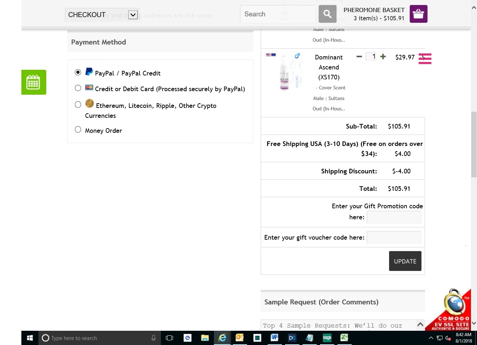
Task: Show hidden system tray icons
Action: (x=431, y=338)
